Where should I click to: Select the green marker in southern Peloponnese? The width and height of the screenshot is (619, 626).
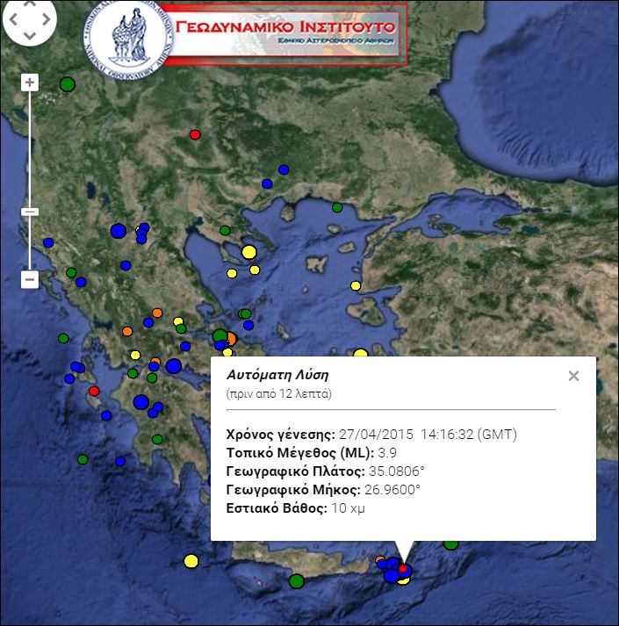pos(157,439)
